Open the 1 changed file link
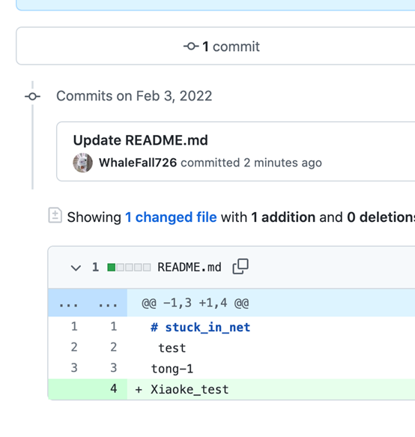Image resolution: width=415 pixels, height=437 pixels. coord(171,217)
